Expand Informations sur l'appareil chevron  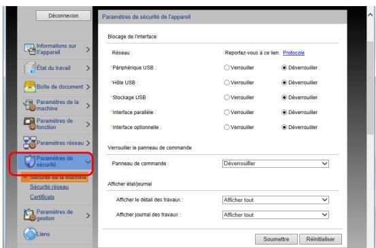(88, 50)
